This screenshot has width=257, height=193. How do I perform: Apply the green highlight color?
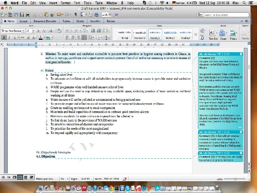pyautogui.click(x=48, y=38)
